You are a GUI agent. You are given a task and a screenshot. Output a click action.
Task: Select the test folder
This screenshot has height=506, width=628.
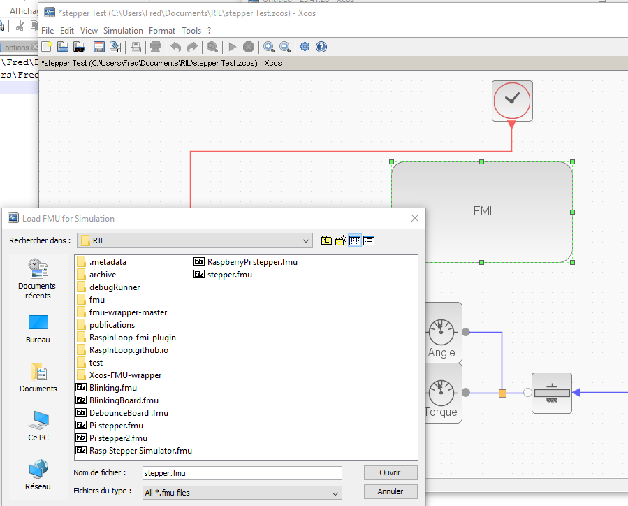point(89,363)
